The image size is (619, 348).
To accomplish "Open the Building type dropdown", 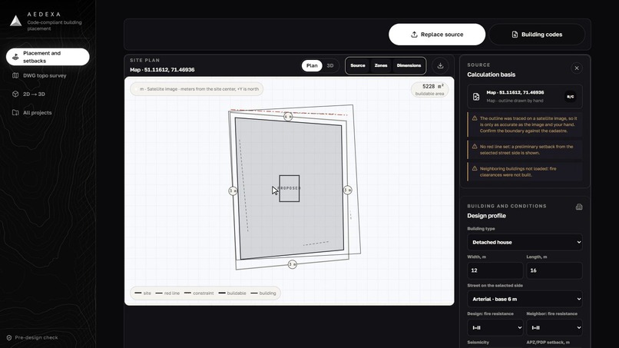I will pos(525,242).
